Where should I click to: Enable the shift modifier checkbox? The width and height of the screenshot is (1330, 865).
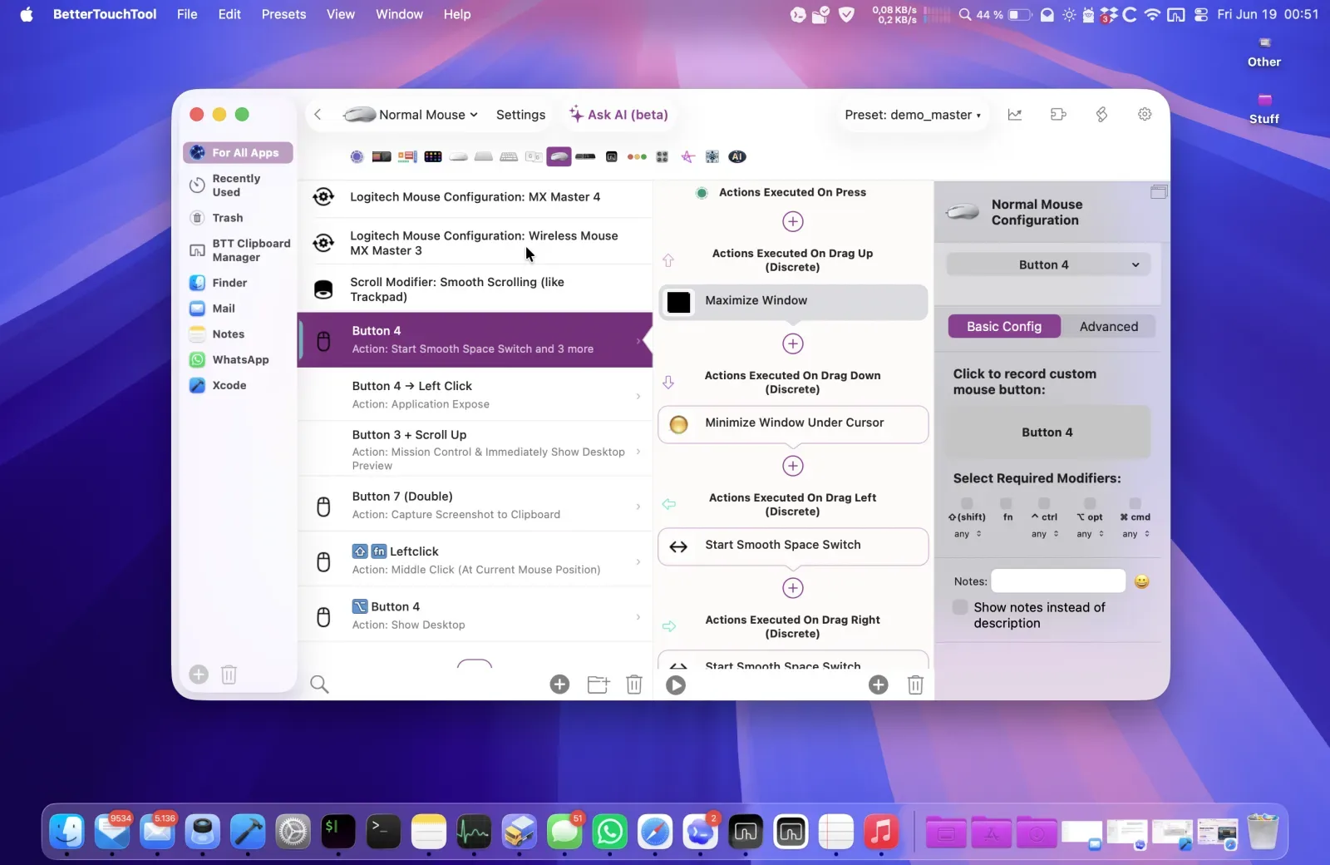pos(967,503)
